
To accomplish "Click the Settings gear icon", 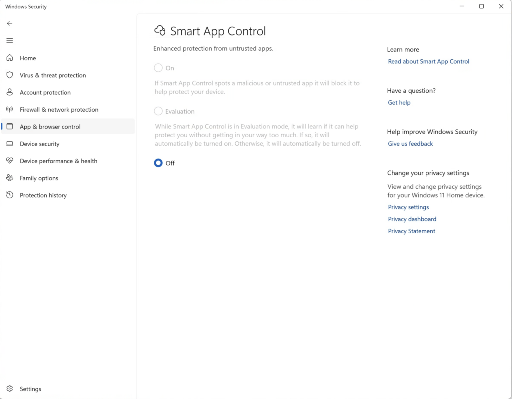I will (x=9, y=389).
